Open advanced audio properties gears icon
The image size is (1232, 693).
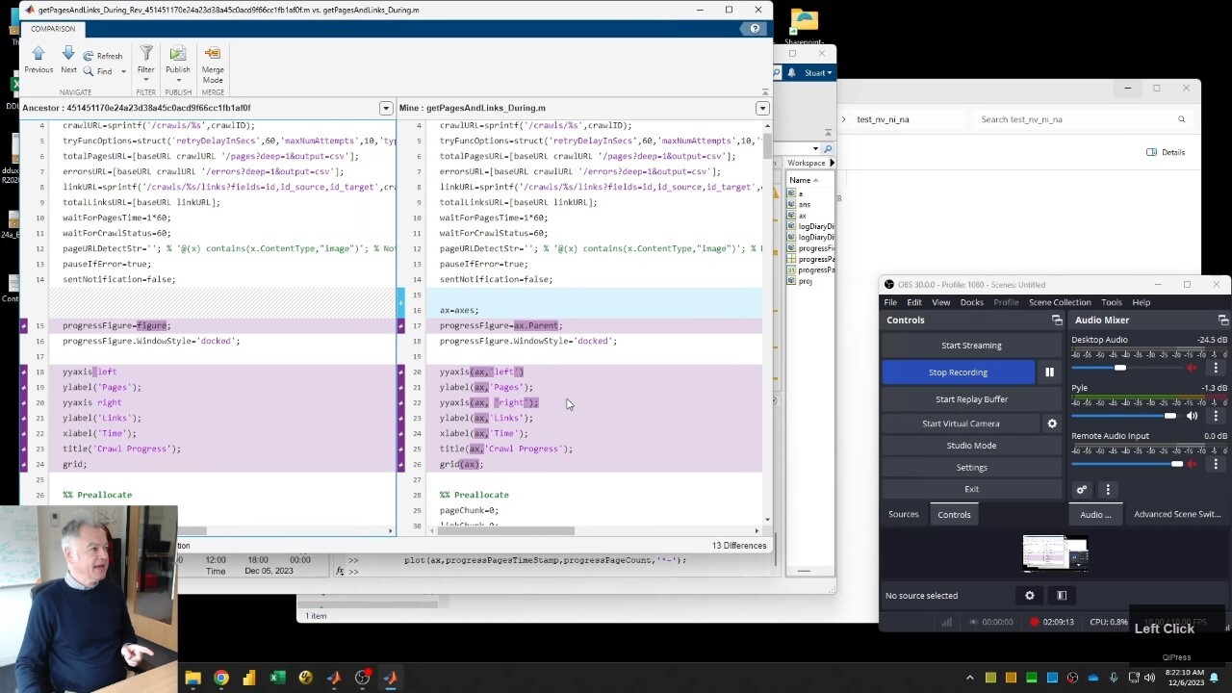click(1082, 490)
